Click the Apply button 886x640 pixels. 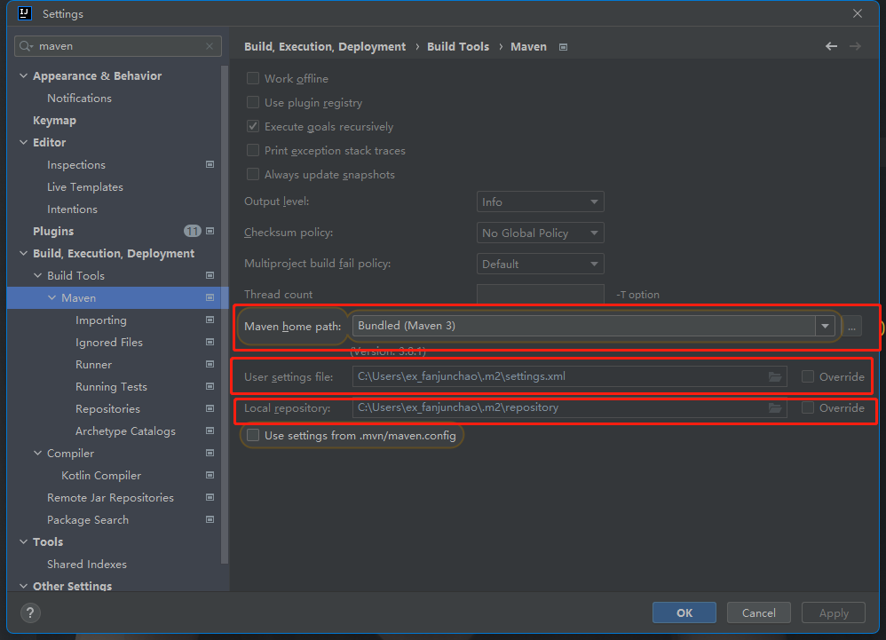(834, 612)
